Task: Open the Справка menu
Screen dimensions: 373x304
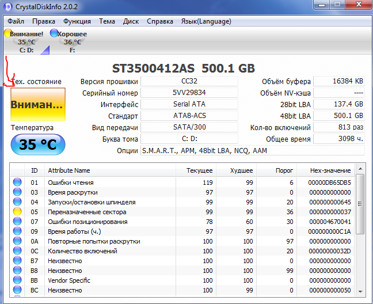Action: coord(160,21)
